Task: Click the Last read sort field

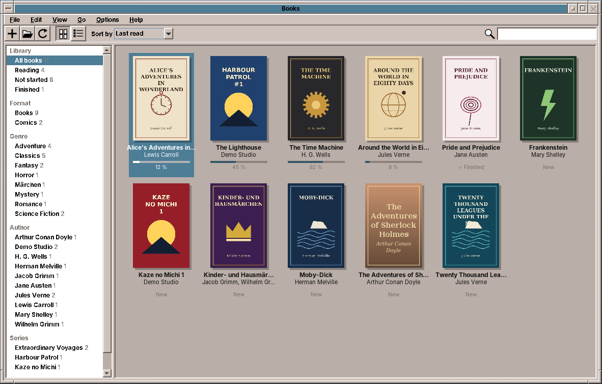Action: [x=139, y=34]
